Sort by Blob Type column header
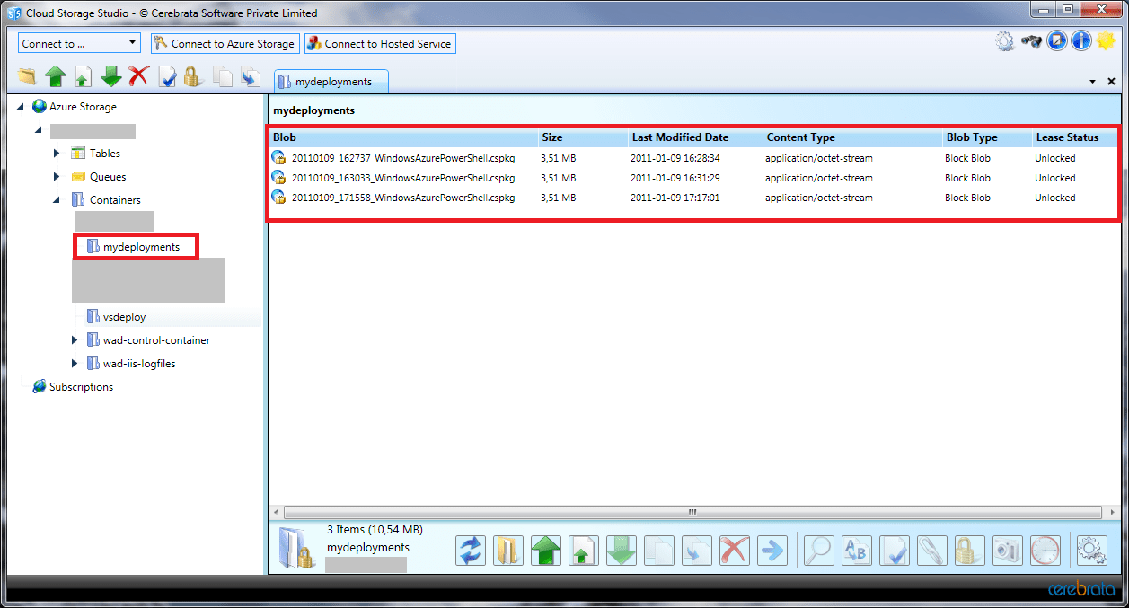Screen dimensions: 1129x608 point(988,137)
